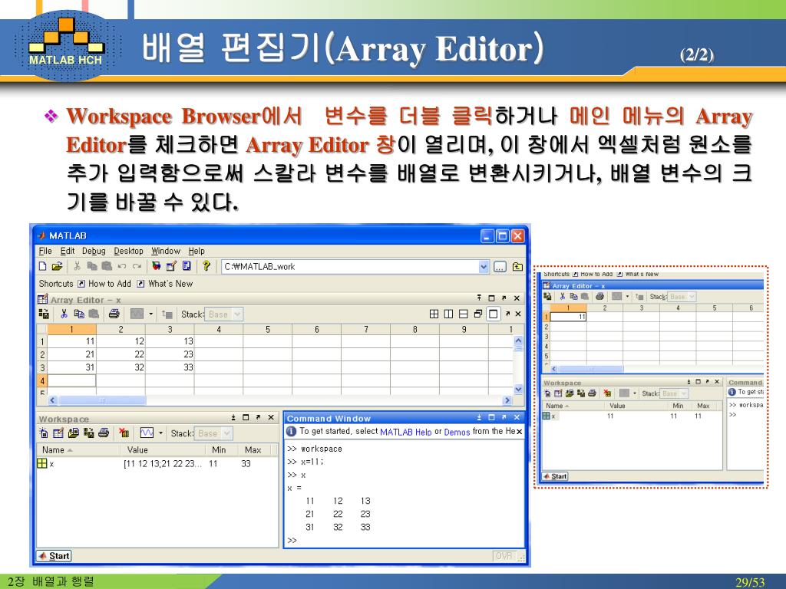Click the Undo arrow in main toolbar
This screenshot has height=589, width=786.
click(122, 266)
